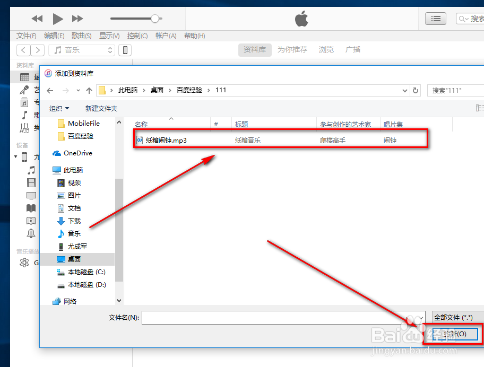This screenshot has height=367, width=484.
Task: Open device movies film icon
Action: (x=31, y=183)
